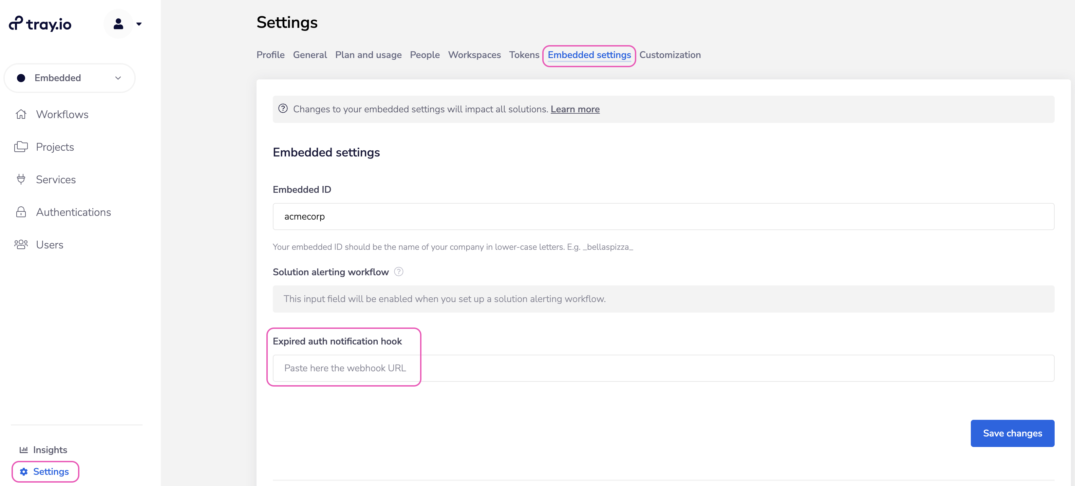Open the People settings tab
This screenshot has width=1075, height=486.
click(424, 55)
